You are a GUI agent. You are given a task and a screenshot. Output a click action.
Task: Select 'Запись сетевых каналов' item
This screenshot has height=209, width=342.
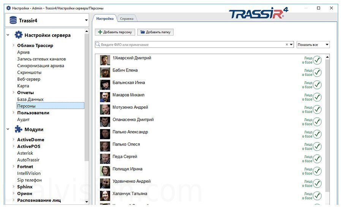click(x=41, y=59)
